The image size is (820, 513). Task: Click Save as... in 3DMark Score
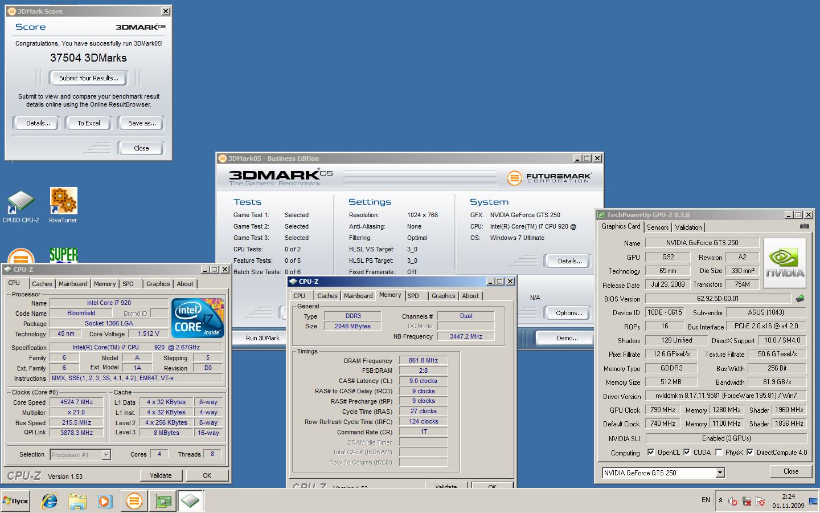[142, 123]
